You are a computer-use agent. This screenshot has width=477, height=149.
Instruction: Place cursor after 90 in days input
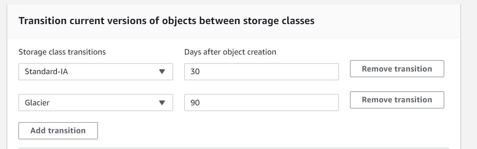pyautogui.click(x=200, y=102)
